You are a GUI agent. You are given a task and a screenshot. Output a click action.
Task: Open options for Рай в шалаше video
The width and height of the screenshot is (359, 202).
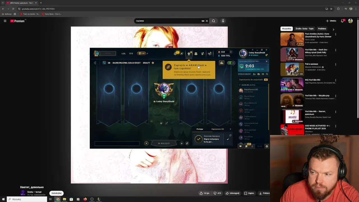click(335, 65)
